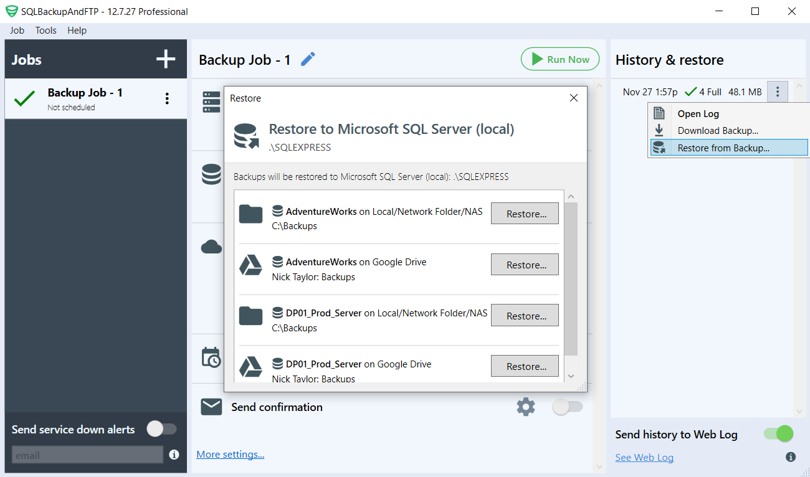Open the three-dot menu on Backup Job - 1

(x=167, y=98)
